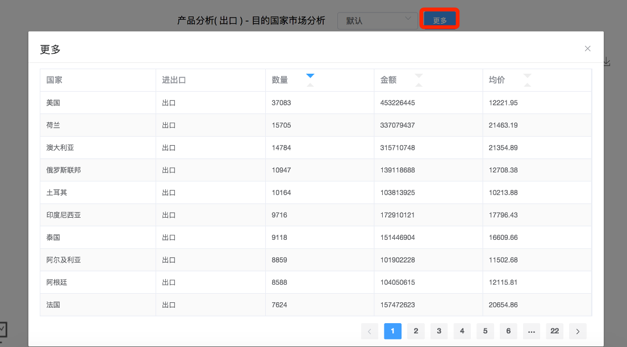627x347 pixels.
Task: Click amount value 139118688
Action: pyautogui.click(x=398, y=170)
